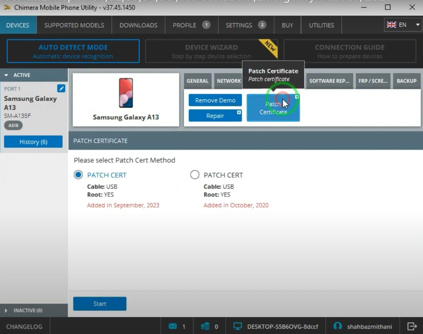Viewport: 423px width, 334px height.
Task: Open the SETTINGS tab
Action: [x=246, y=25]
